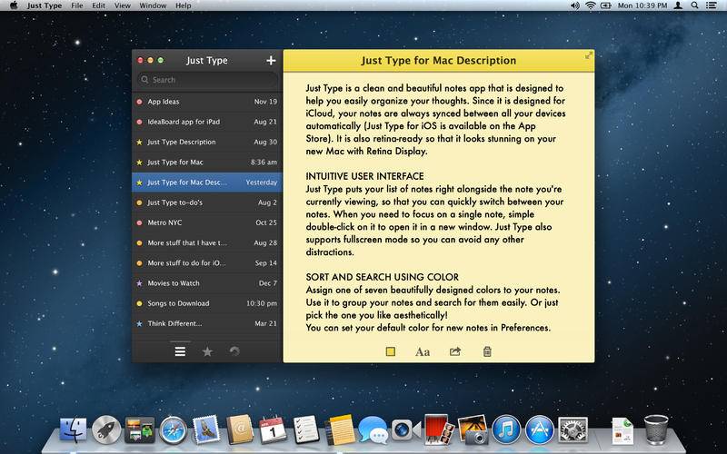Click SORT AND SEARCH USING COLOR heading
Screen dimensions: 727x454
(x=382, y=277)
